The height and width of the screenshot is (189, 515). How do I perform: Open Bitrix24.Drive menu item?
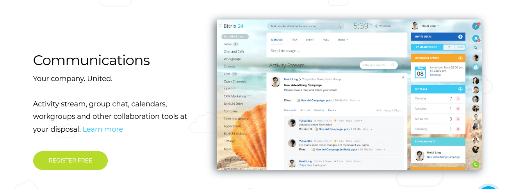pyautogui.click(x=233, y=104)
